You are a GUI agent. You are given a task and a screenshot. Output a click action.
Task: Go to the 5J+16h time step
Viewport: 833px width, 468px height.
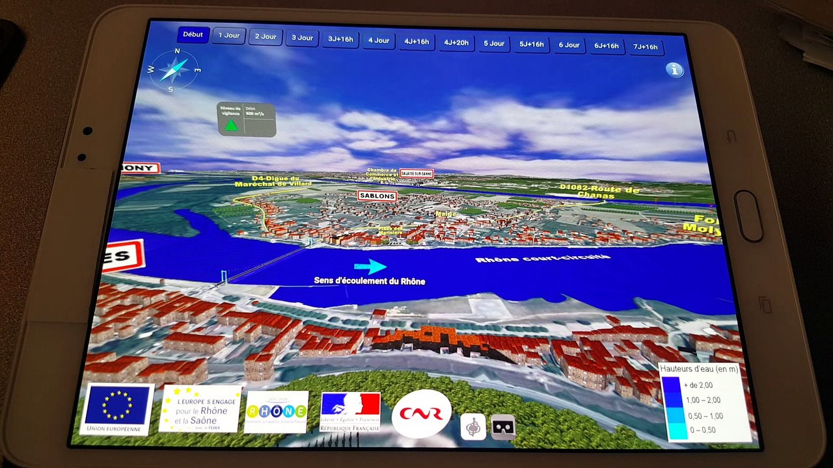(532, 44)
